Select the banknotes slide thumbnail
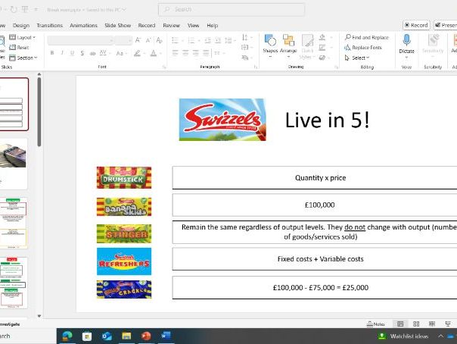457x344 pixels. 14,164
